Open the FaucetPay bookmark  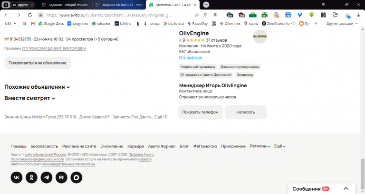click(x=197, y=23)
